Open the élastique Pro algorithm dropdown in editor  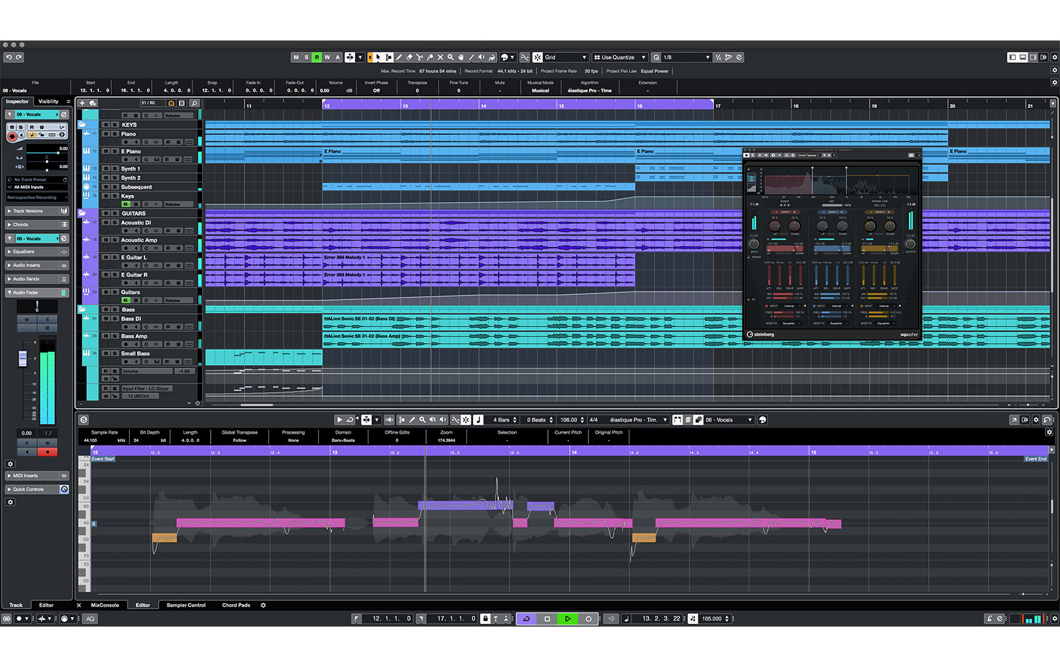point(637,420)
